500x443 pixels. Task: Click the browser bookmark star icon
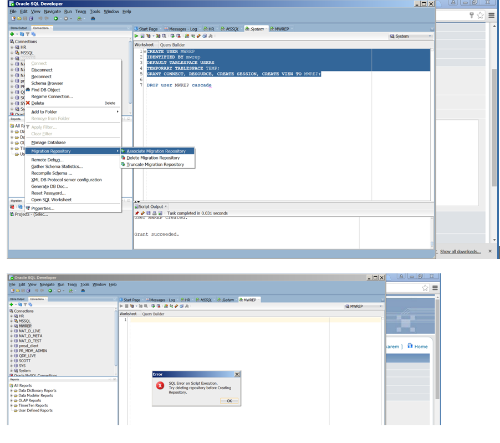tap(480, 16)
